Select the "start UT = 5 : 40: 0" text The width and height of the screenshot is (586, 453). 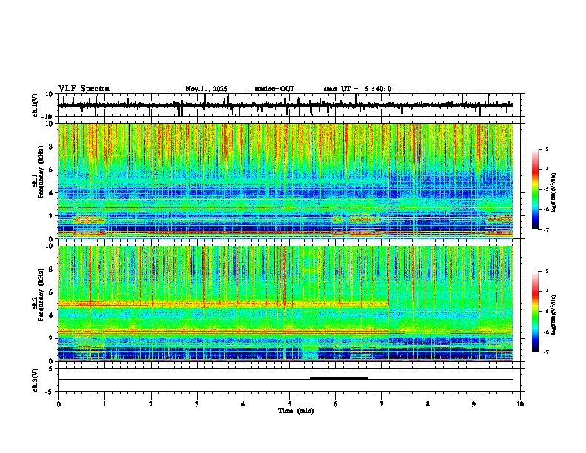(x=357, y=89)
